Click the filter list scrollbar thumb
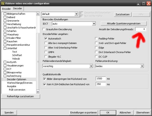152x116 pixels. (38, 62)
